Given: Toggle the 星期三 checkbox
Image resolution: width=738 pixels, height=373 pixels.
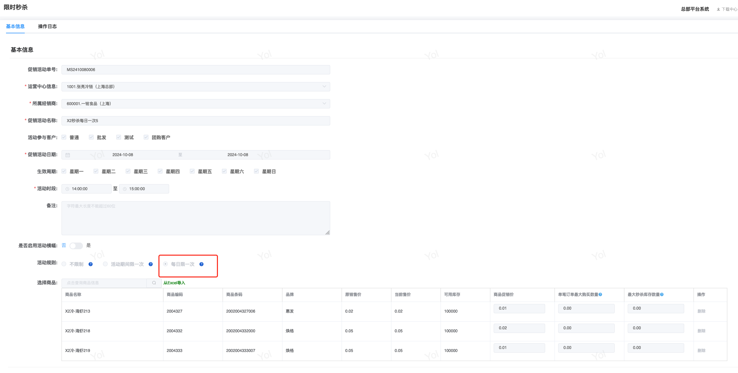Looking at the screenshot, I should coord(128,171).
